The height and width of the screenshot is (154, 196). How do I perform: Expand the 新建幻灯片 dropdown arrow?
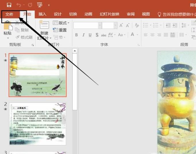pyautogui.click(x=51, y=38)
